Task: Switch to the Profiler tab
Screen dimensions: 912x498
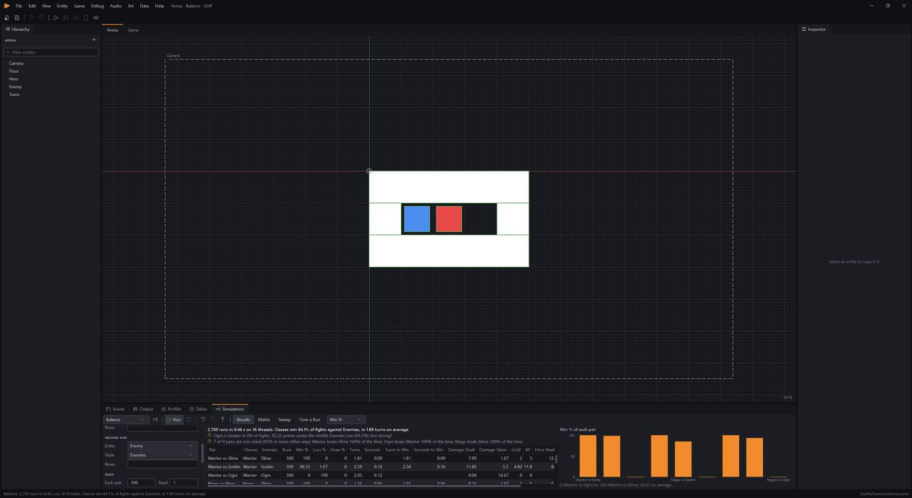Action: [x=172, y=409]
